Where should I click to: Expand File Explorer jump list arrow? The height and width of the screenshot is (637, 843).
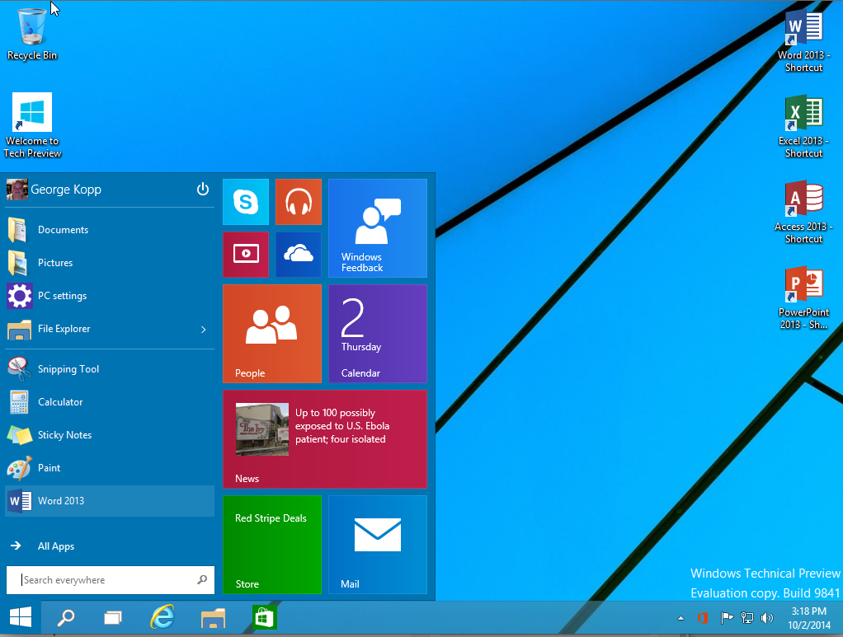pos(204,330)
